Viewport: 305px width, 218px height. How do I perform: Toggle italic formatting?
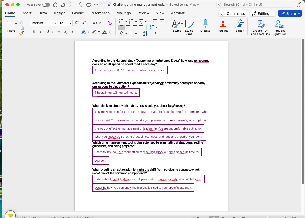(41, 32)
